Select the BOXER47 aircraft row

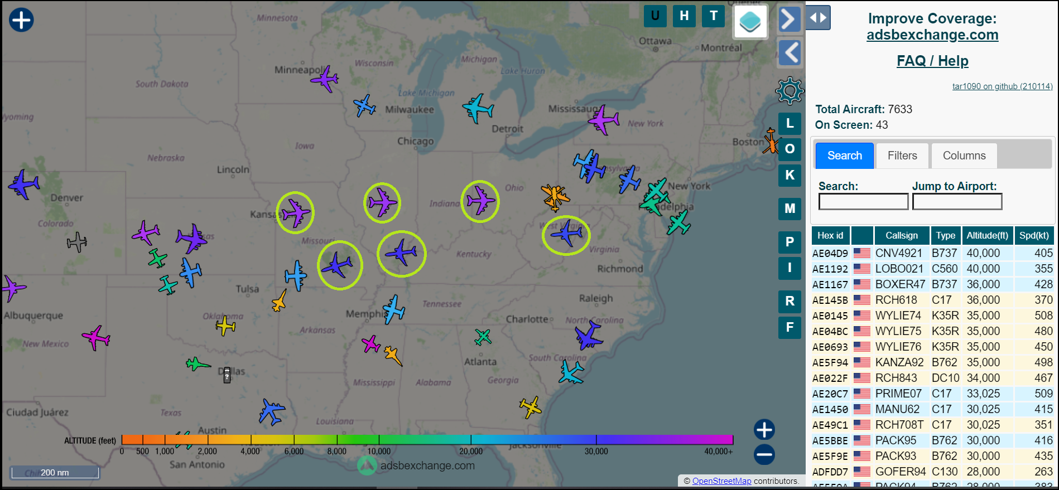(x=932, y=284)
